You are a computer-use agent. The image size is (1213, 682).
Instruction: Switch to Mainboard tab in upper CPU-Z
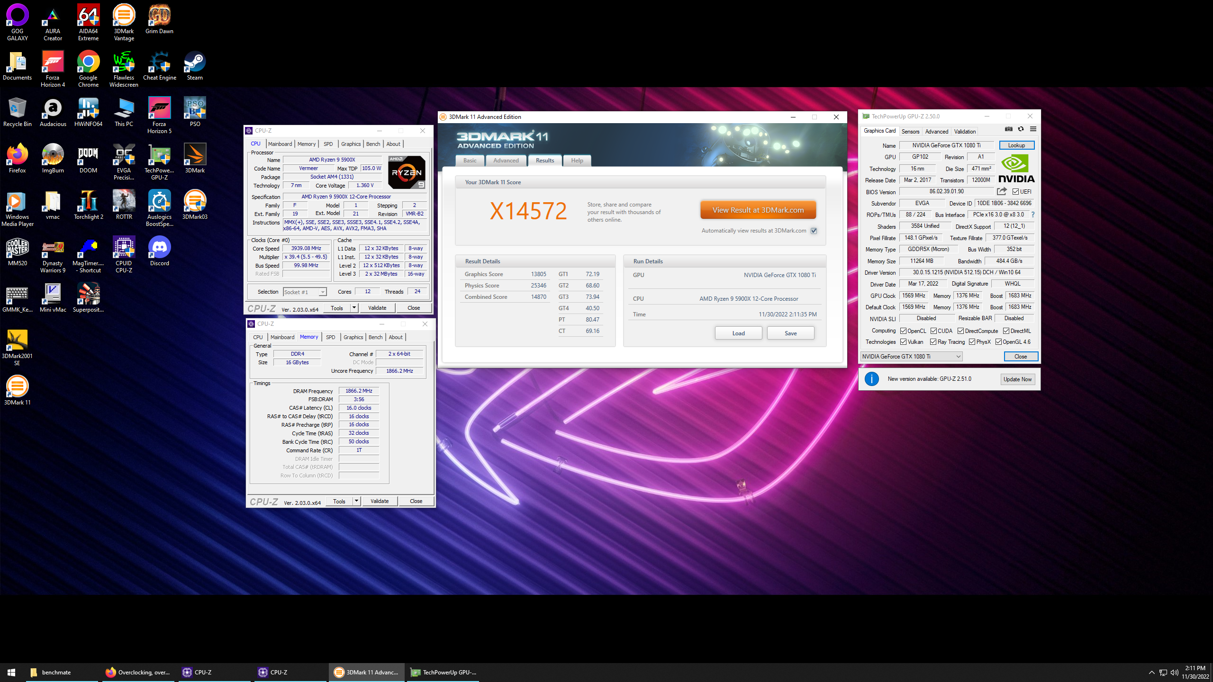tap(280, 144)
